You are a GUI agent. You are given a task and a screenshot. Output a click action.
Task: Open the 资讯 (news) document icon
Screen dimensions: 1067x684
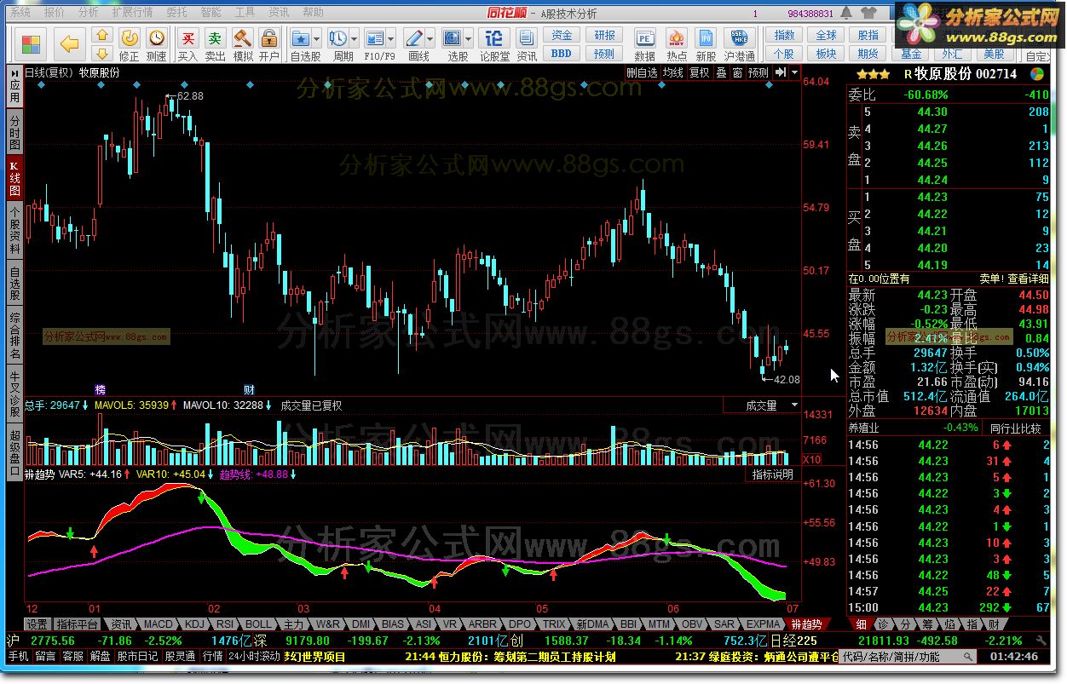pos(528,44)
